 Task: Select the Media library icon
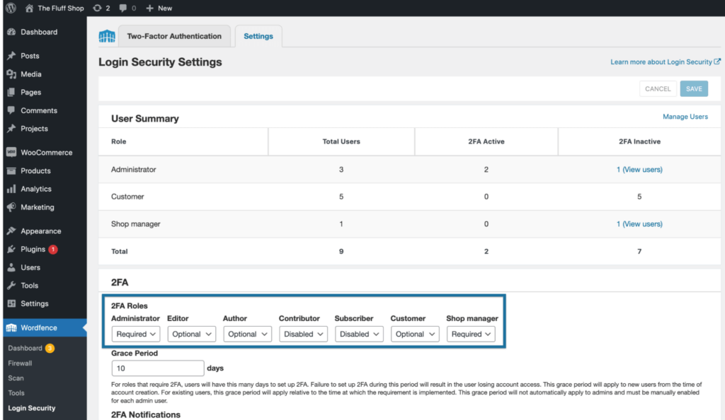[10, 74]
